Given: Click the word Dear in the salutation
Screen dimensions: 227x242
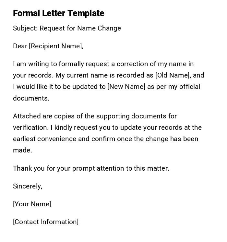Looking at the screenshot, I should point(20,46).
